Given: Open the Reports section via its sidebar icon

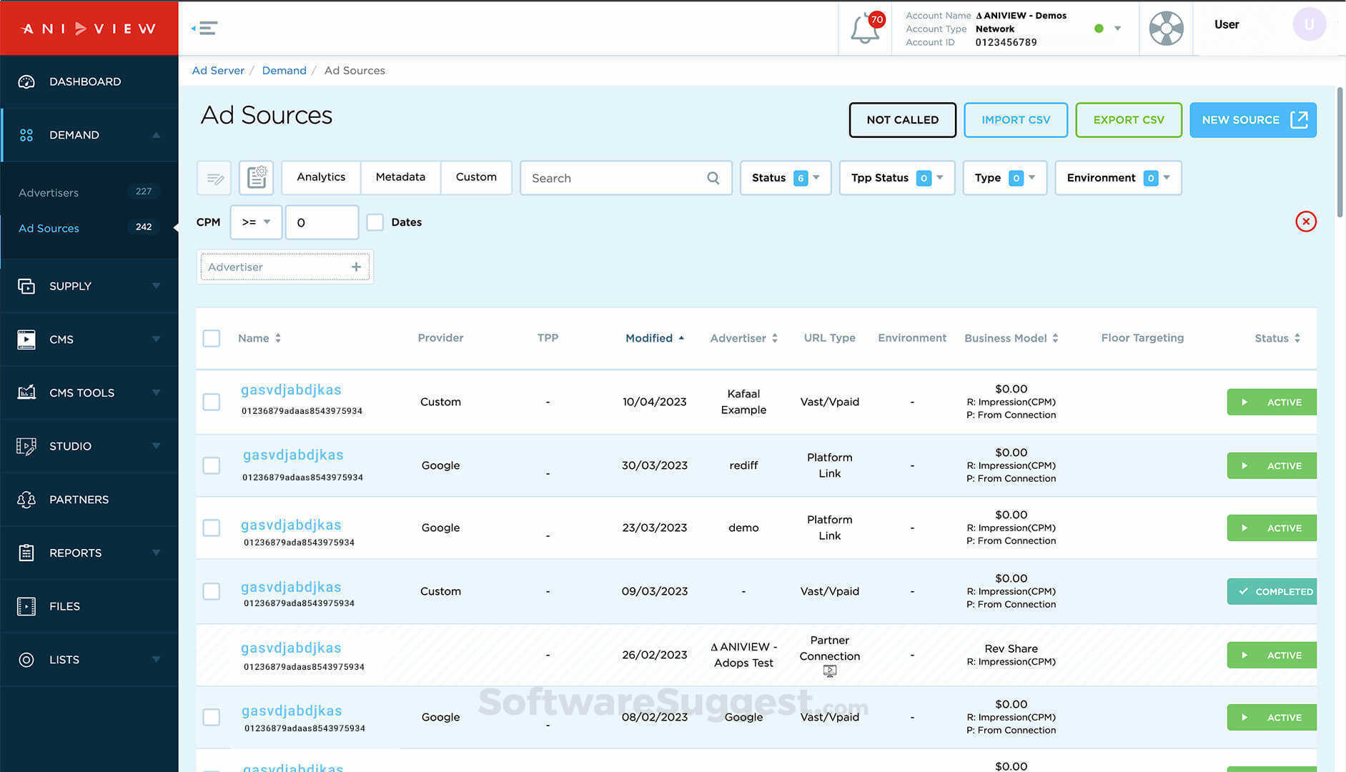Looking at the screenshot, I should 26,553.
